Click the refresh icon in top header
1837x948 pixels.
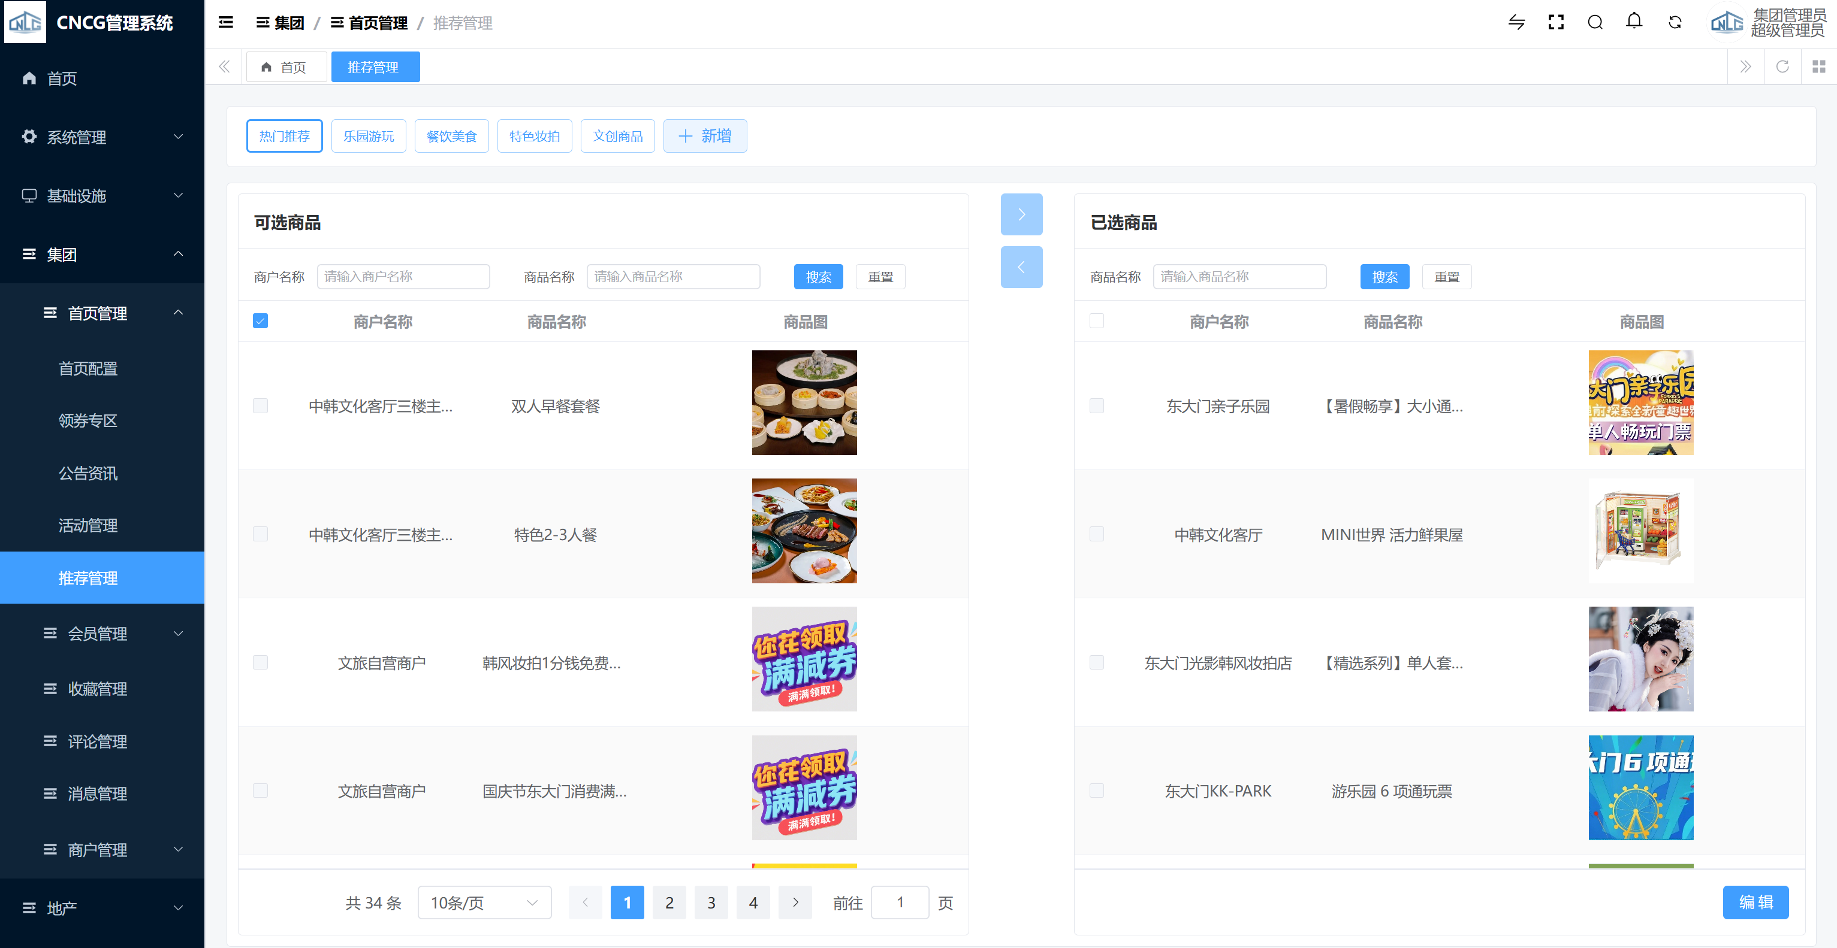click(1675, 23)
